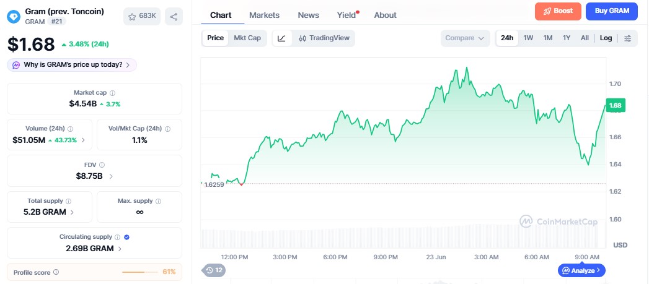Click the $8.75B FDV value
Screen dimensions: 649x284
tap(89, 176)
